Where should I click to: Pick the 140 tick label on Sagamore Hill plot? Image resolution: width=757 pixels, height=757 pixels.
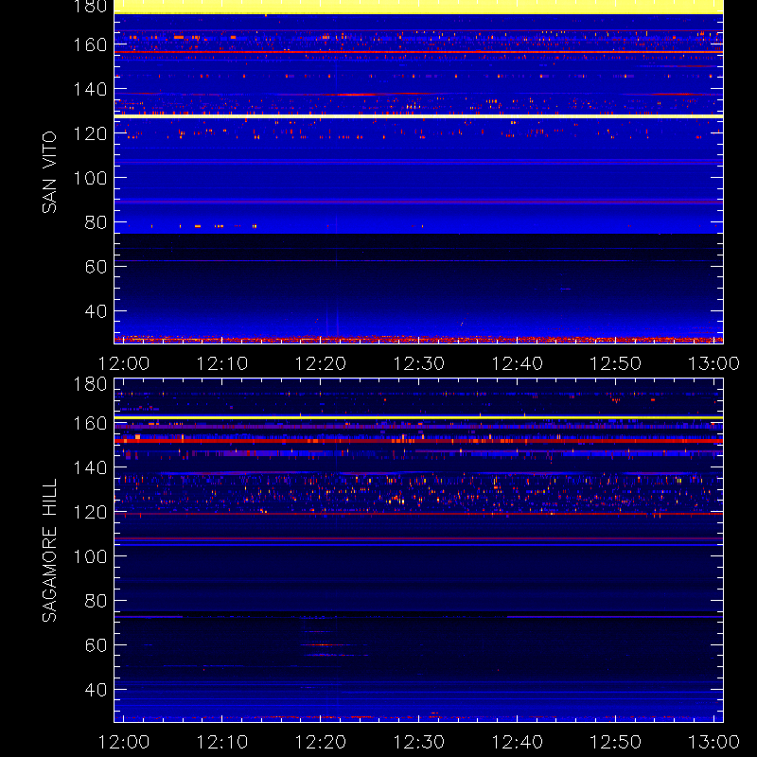(x=90, y=467)
